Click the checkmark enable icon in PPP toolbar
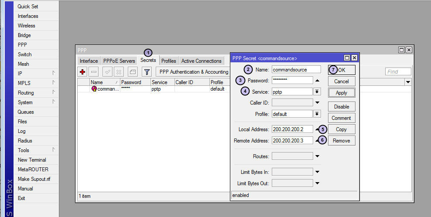This screenshot has width=431, height=217. coord(107,72)
